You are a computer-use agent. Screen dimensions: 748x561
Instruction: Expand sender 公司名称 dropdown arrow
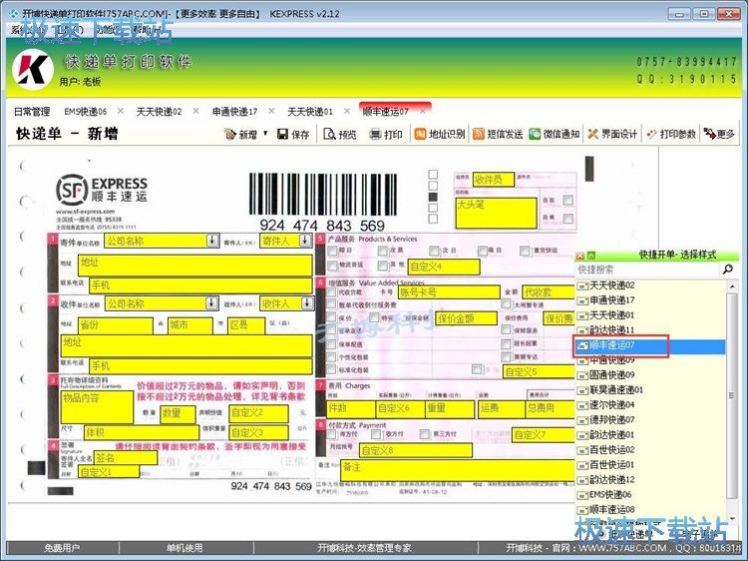(211, 241)
